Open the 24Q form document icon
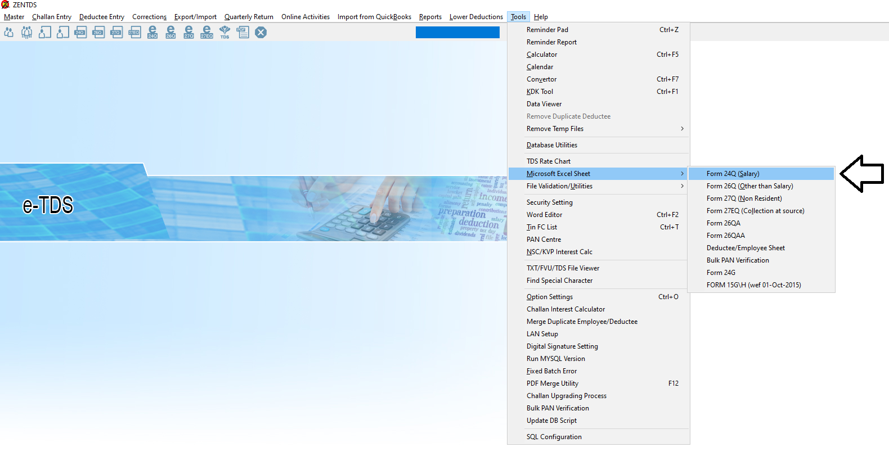The height and width of the screenshot is (456, 889). [x=80, y=32]
